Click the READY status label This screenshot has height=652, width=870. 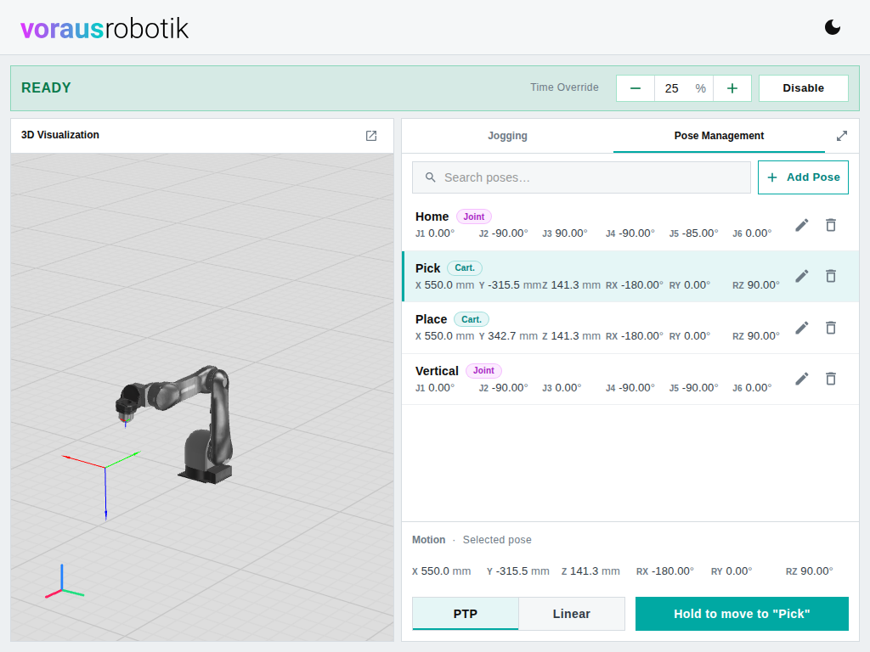click(46, 87)
